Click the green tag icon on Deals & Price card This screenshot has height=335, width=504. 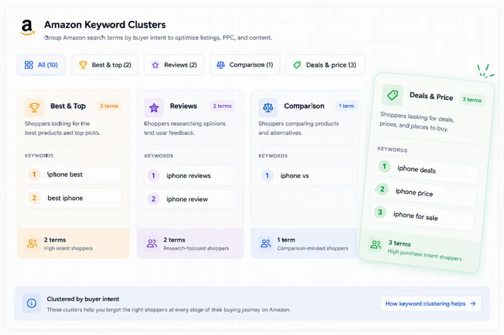click(x=393, y=95)
